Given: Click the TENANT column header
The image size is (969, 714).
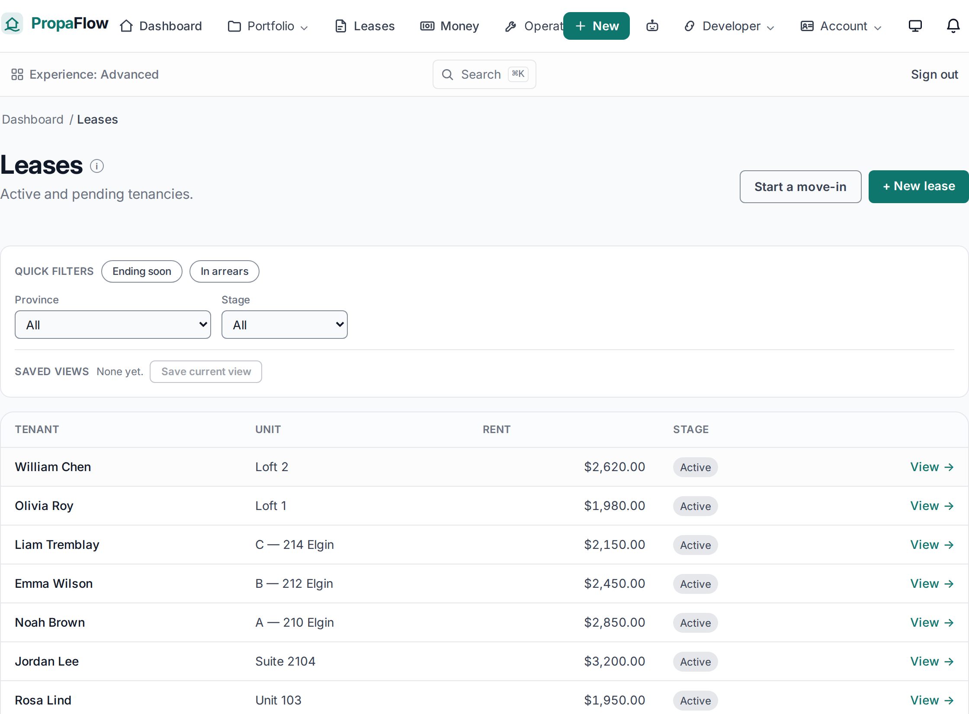Looking at the screenshot, I should (x=37, y=430).
